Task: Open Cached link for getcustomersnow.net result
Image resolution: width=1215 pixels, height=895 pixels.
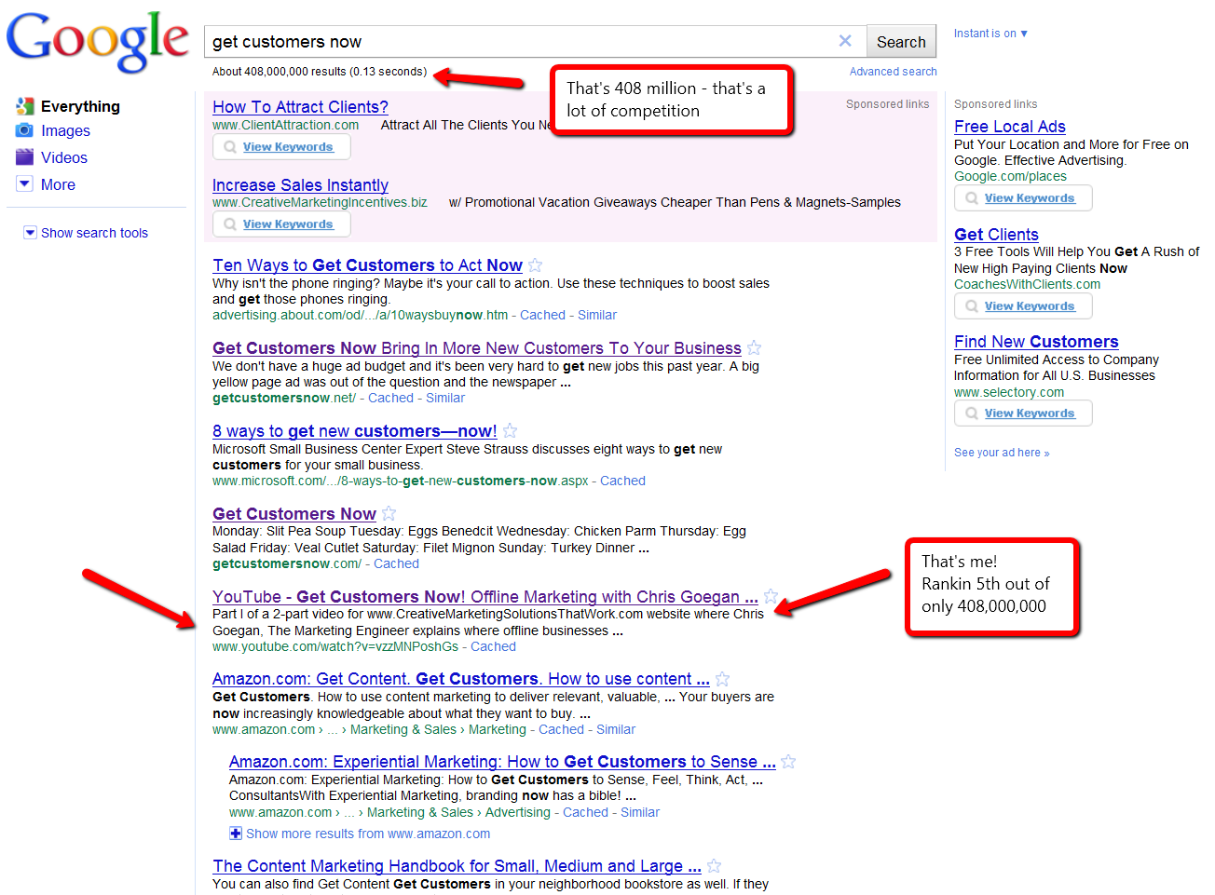Action: (390, 399)
